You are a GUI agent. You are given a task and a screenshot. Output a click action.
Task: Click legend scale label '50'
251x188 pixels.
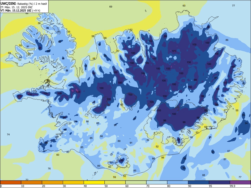106,186
